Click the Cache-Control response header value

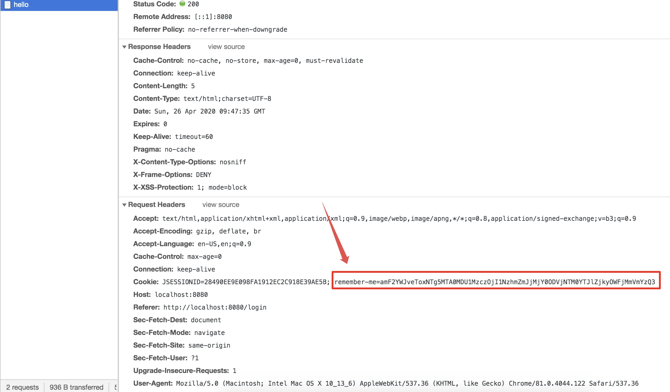pos(275,61)
